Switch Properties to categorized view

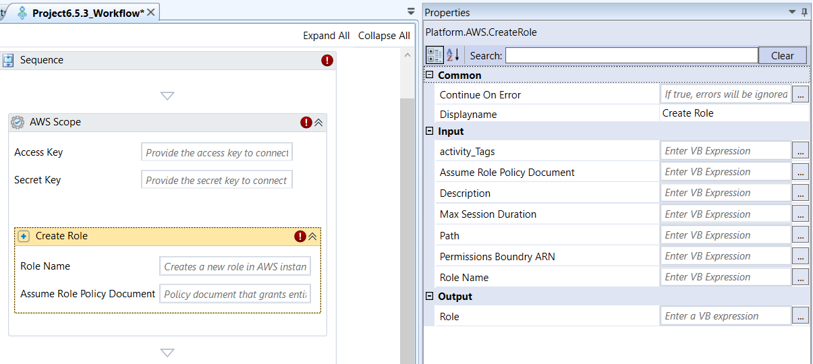pos(435,55)
